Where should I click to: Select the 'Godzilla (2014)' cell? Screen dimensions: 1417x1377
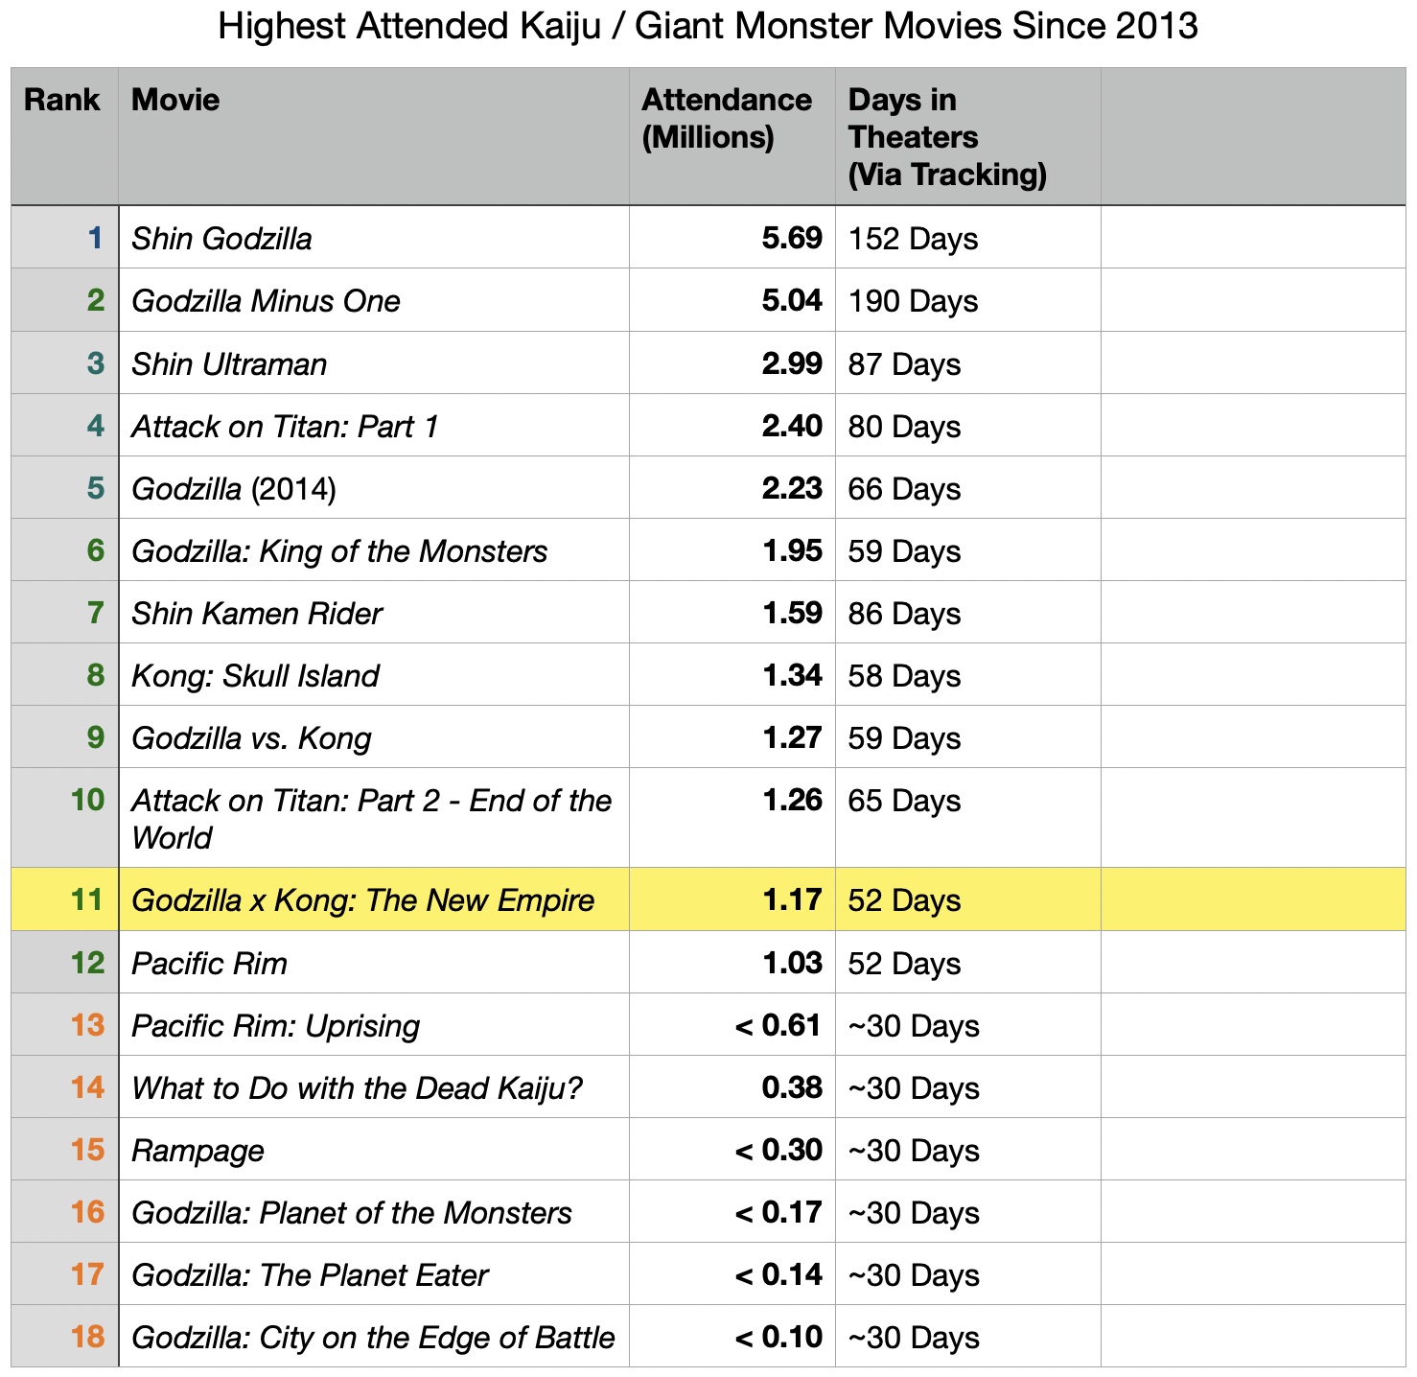[374, 488]
